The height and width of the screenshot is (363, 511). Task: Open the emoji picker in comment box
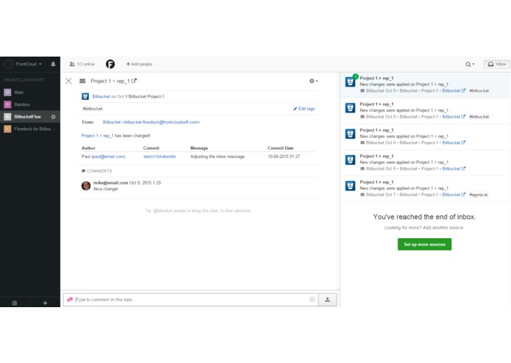coord(312,300)
